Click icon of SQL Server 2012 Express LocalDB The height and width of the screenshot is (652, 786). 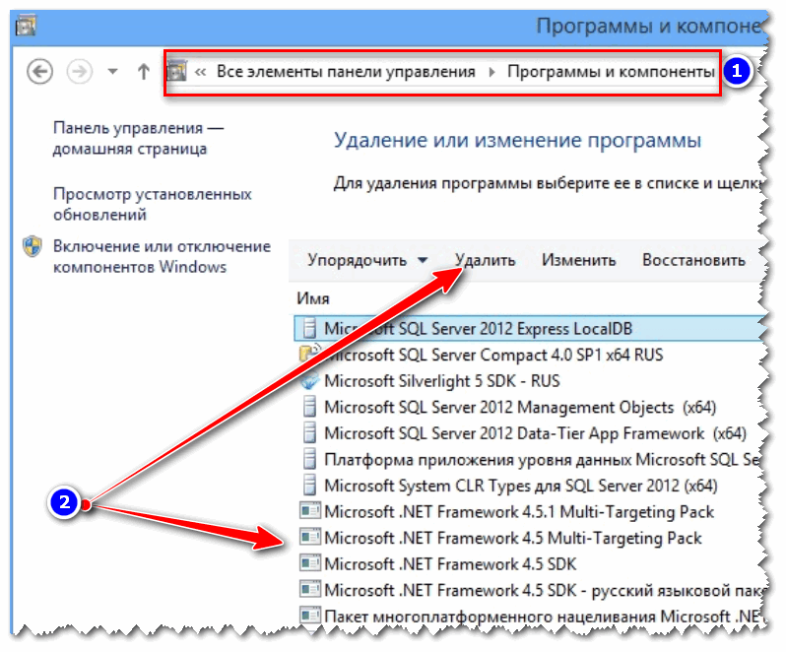(310, 328)
